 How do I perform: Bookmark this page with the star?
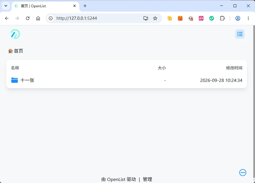point(155,18)
